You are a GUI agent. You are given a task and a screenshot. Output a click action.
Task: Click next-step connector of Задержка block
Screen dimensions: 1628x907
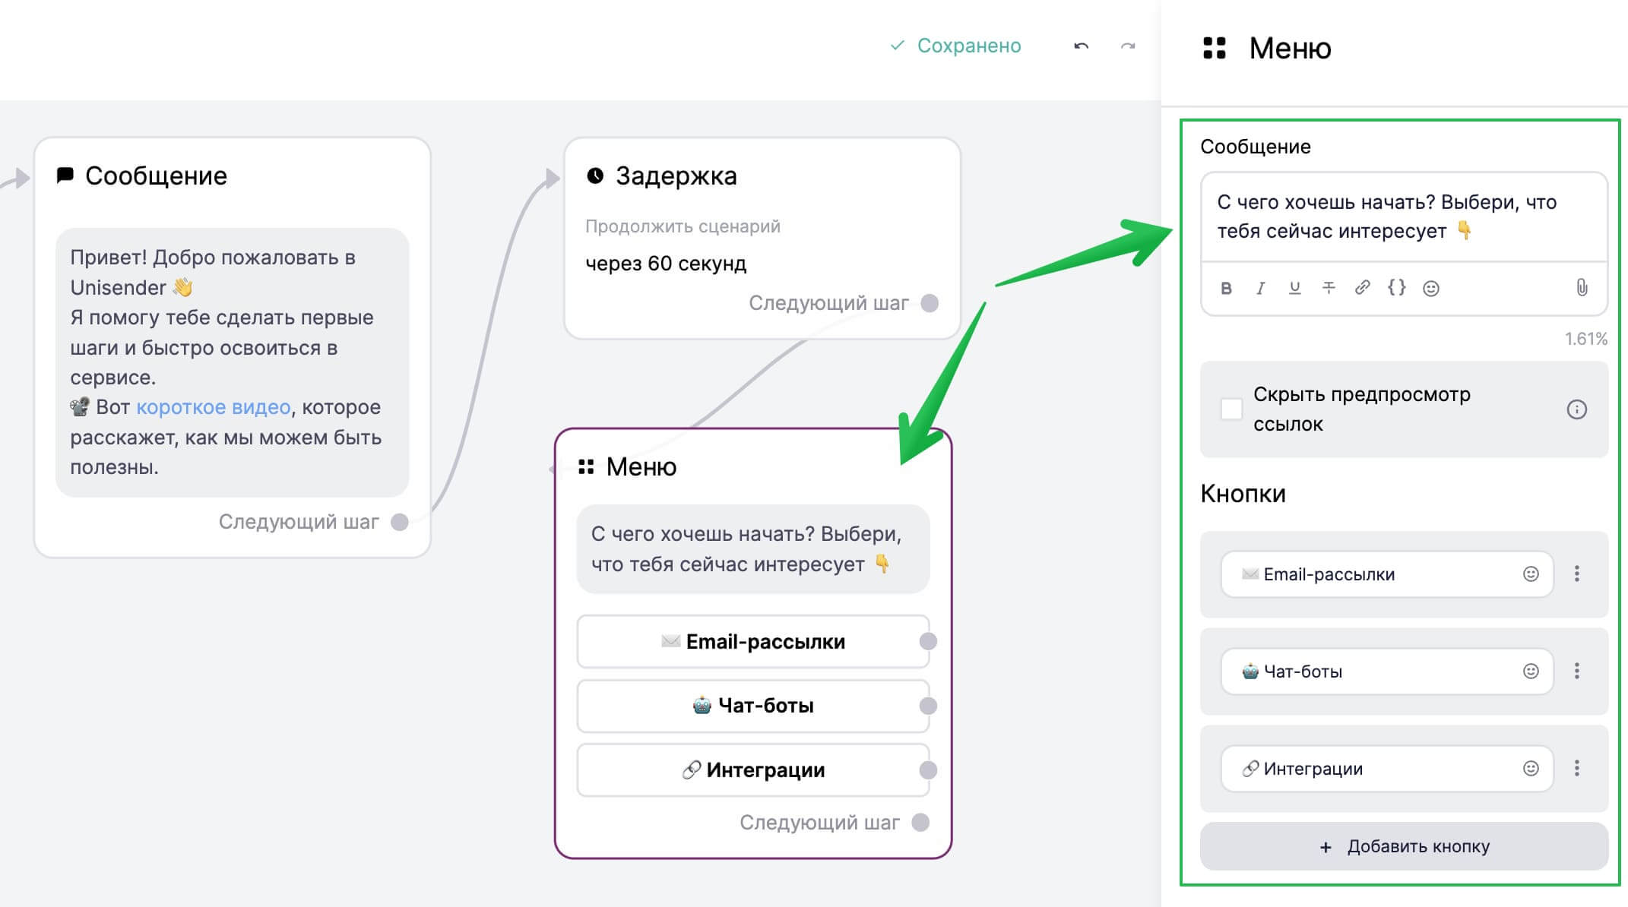pyautogui.click(x=930, y=303)
